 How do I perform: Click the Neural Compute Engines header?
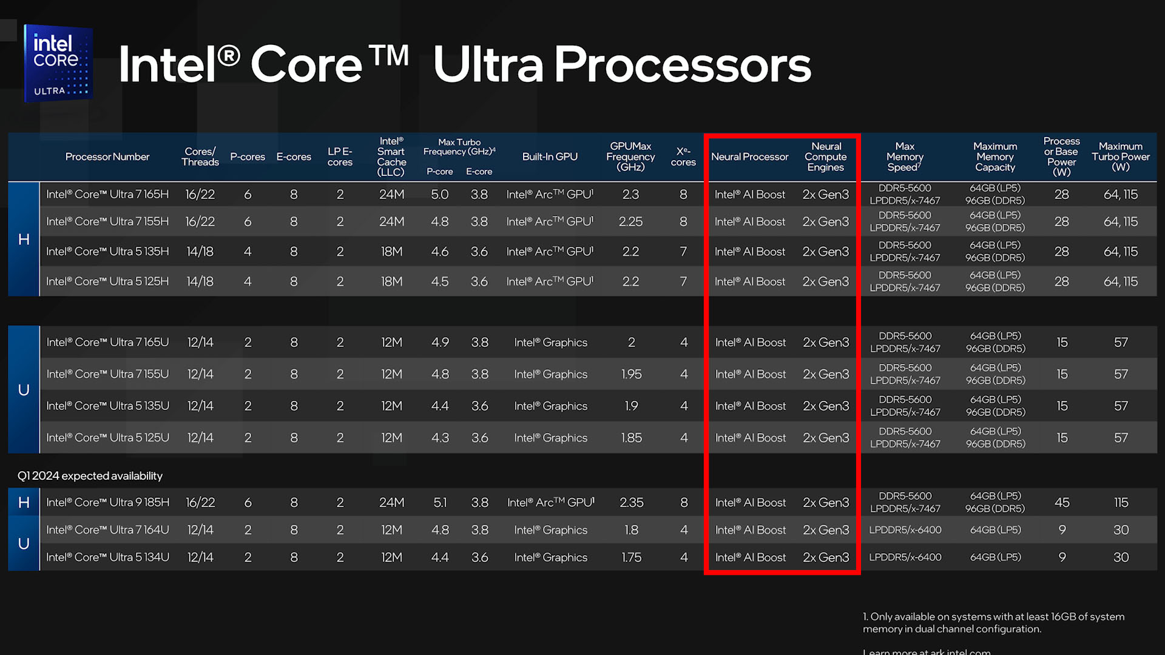coord(825,156)
